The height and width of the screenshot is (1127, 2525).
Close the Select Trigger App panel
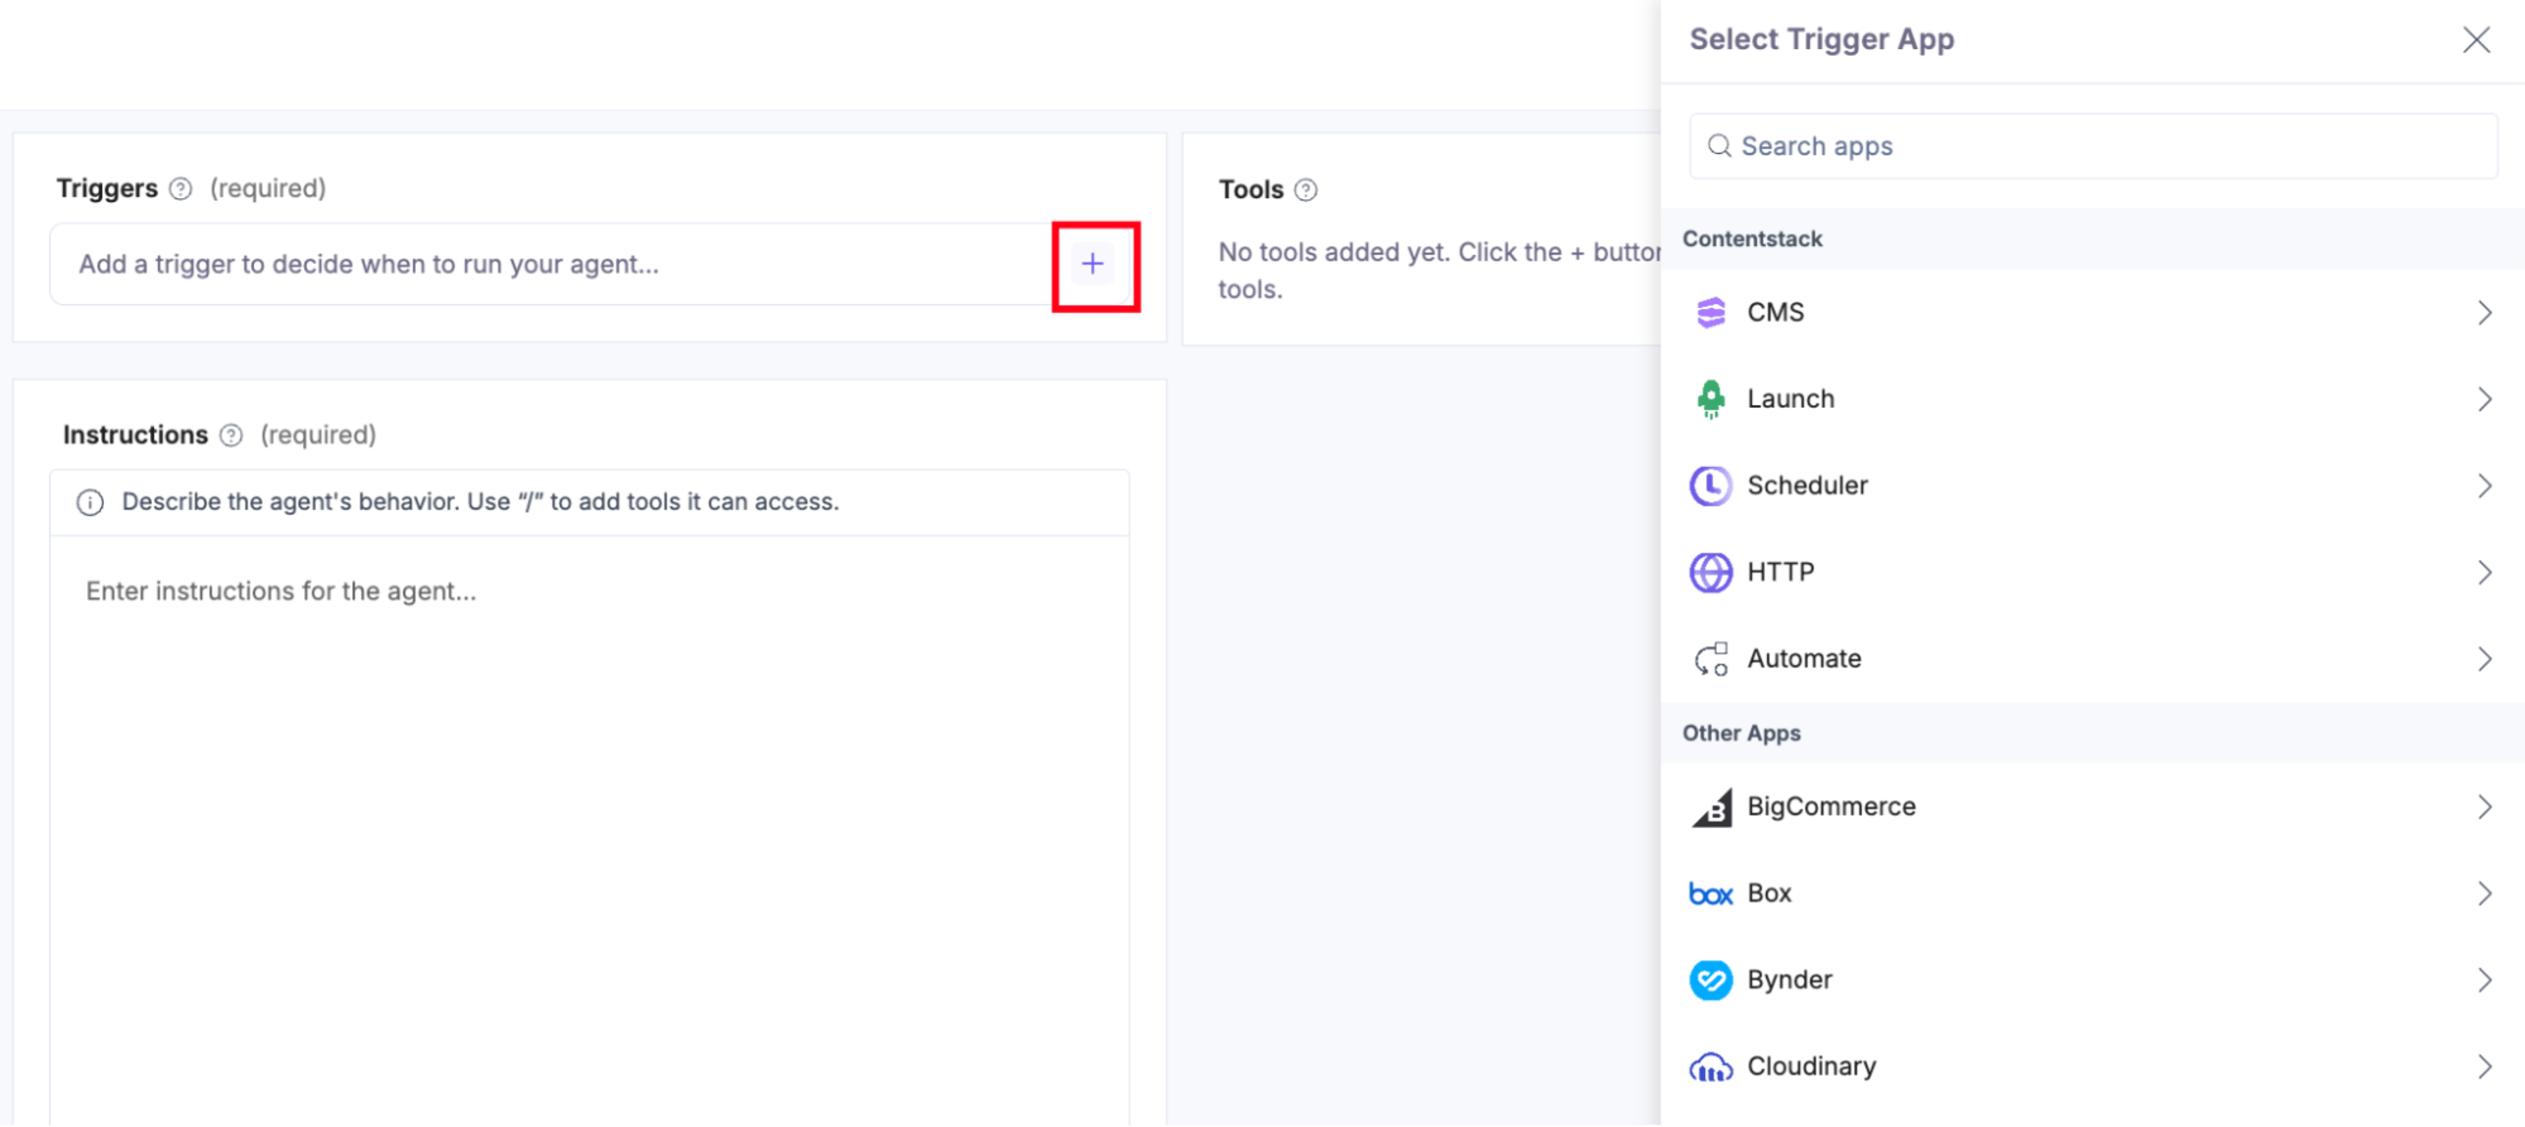pos(2476,40)
